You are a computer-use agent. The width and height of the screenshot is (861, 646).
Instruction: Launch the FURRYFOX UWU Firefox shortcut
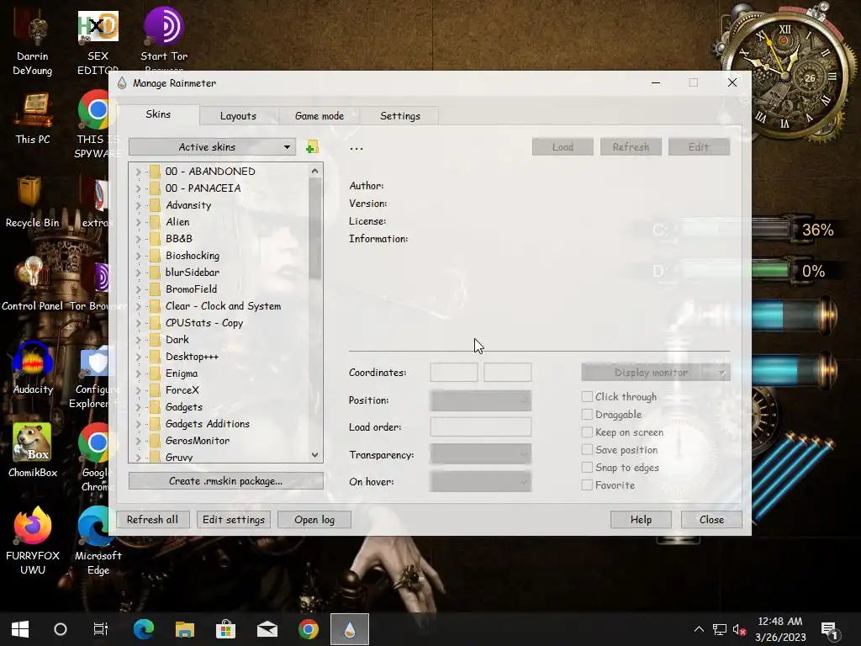[x=33, y=540]
